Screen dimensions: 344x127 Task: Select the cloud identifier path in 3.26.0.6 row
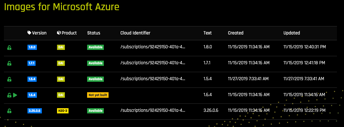(153, 111)
